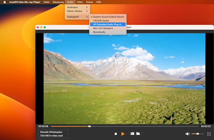Close the player window with red button
Image resolution: width=214 pixels, height=140 pixels.
click(x=38, y=27)
